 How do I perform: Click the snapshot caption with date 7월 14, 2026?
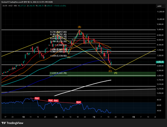pos(27,2)
